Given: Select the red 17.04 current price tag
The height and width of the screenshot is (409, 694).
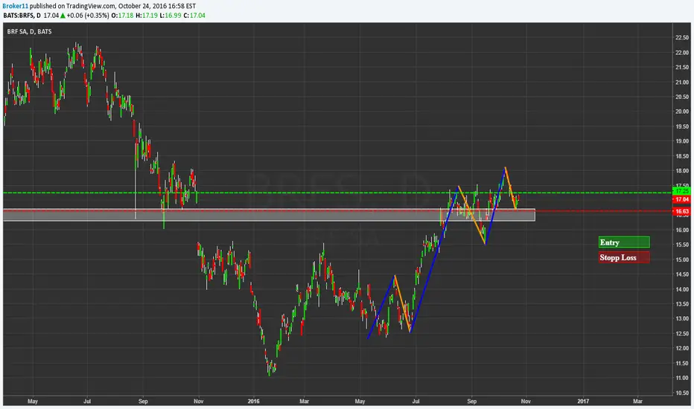Looking at the screenshot, I should 681,200.
